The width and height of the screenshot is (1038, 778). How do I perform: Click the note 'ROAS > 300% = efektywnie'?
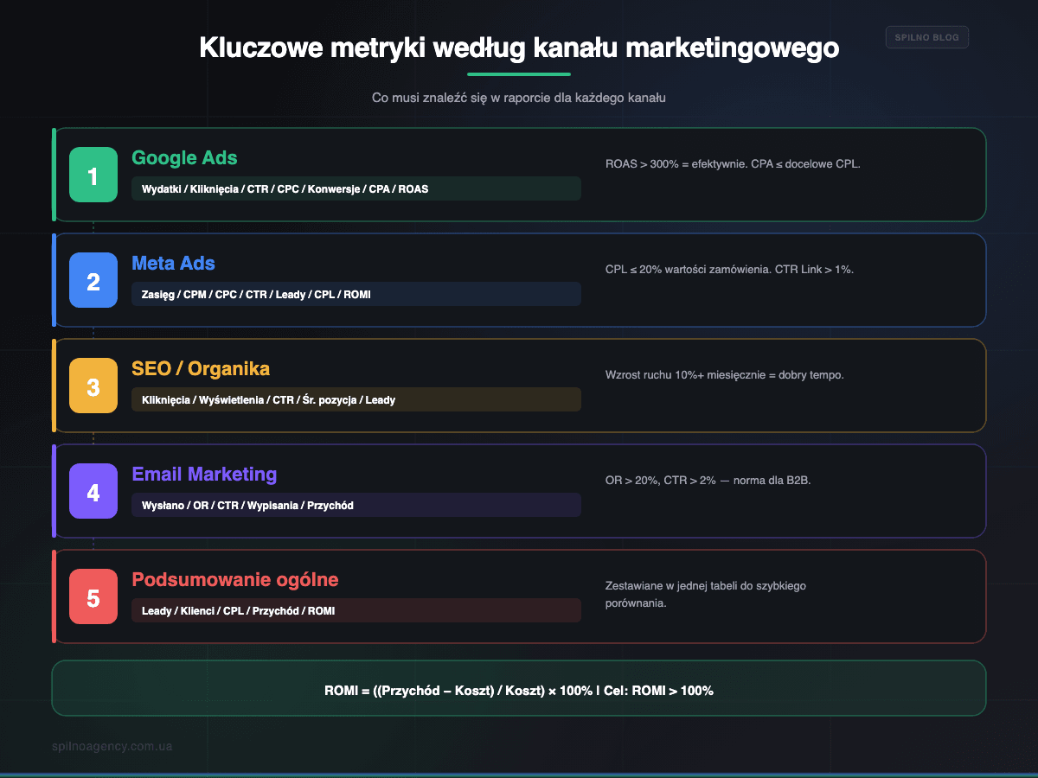[x=733, y=163]
